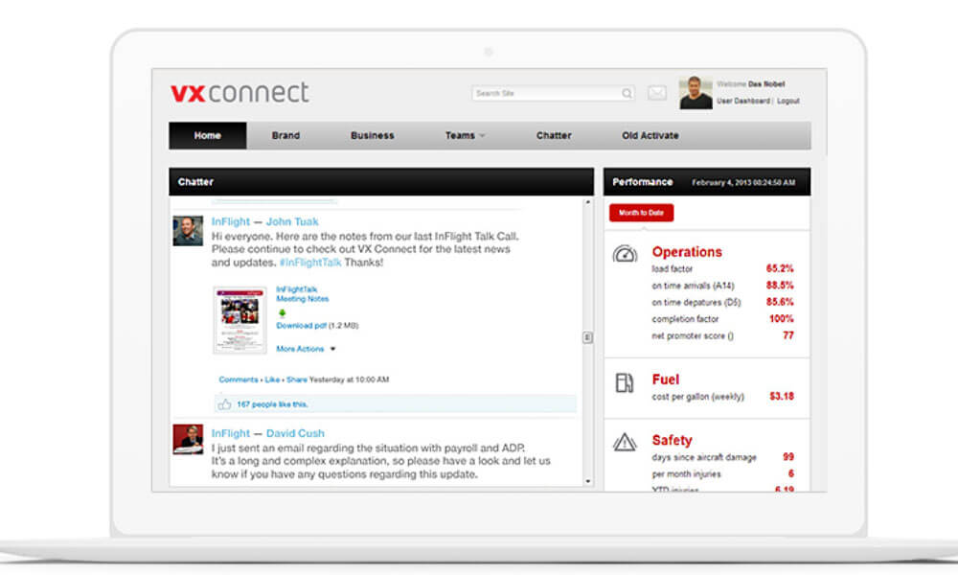Click completion factor value 100%
This screenshot has width=958, height=575.
(781, 319)
